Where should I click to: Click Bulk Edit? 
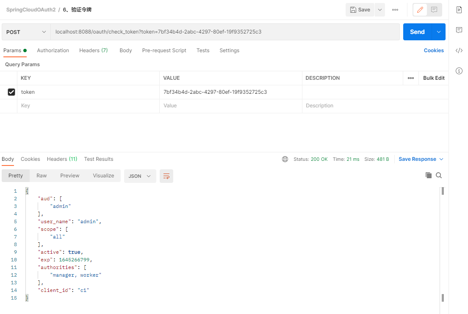pyautogui.click(x=434, y=78)
